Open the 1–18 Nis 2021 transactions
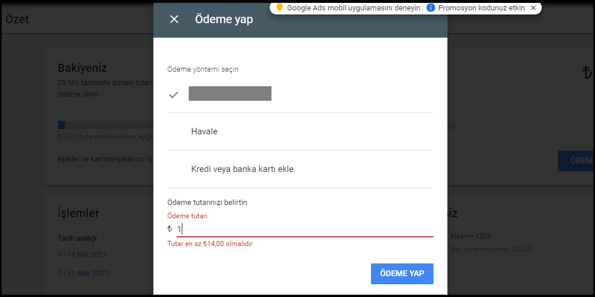 click(x=82, y=254)
